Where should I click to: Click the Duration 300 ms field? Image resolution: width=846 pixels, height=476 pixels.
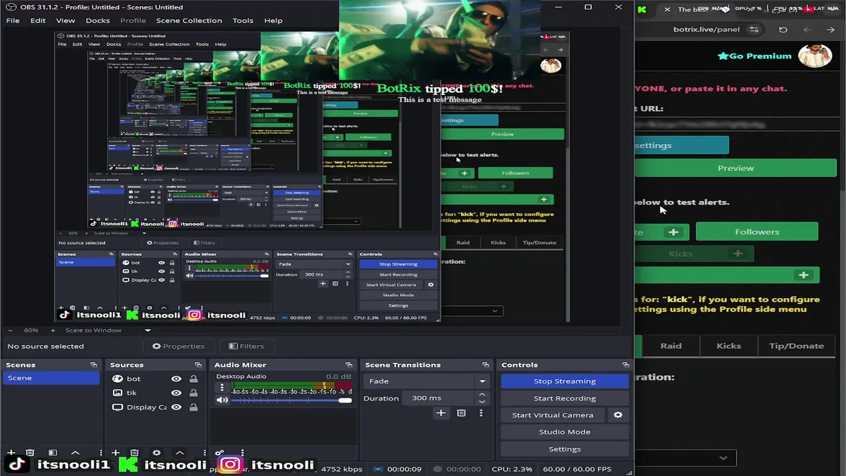point(439,399)
